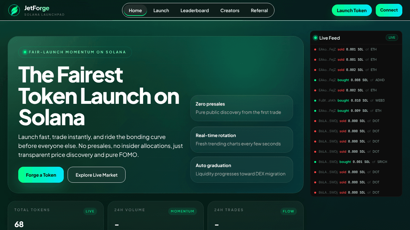Click the WEB3 token name in feed
The image size is (410, 230).
[380, 100]
